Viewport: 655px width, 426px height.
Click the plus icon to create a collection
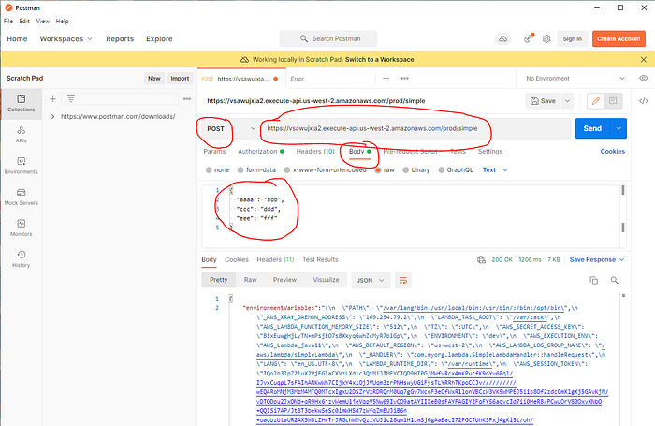point(52,99)
